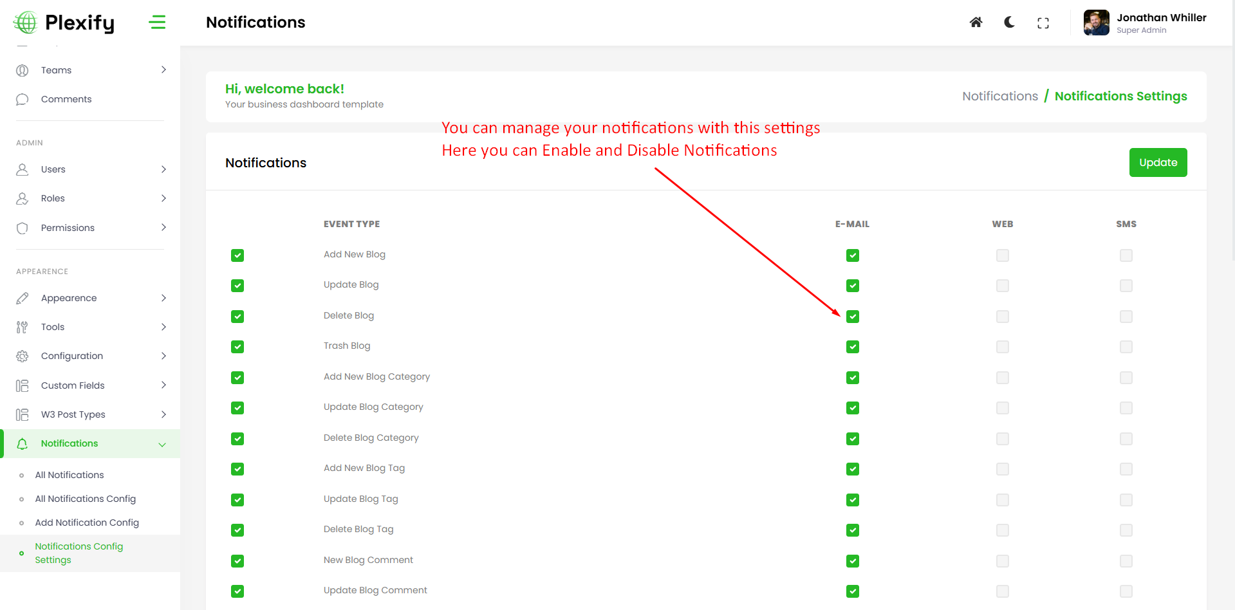Click the home icon in header
Viewport: 1235px width, 610px height.
click(x=976, y=23)
